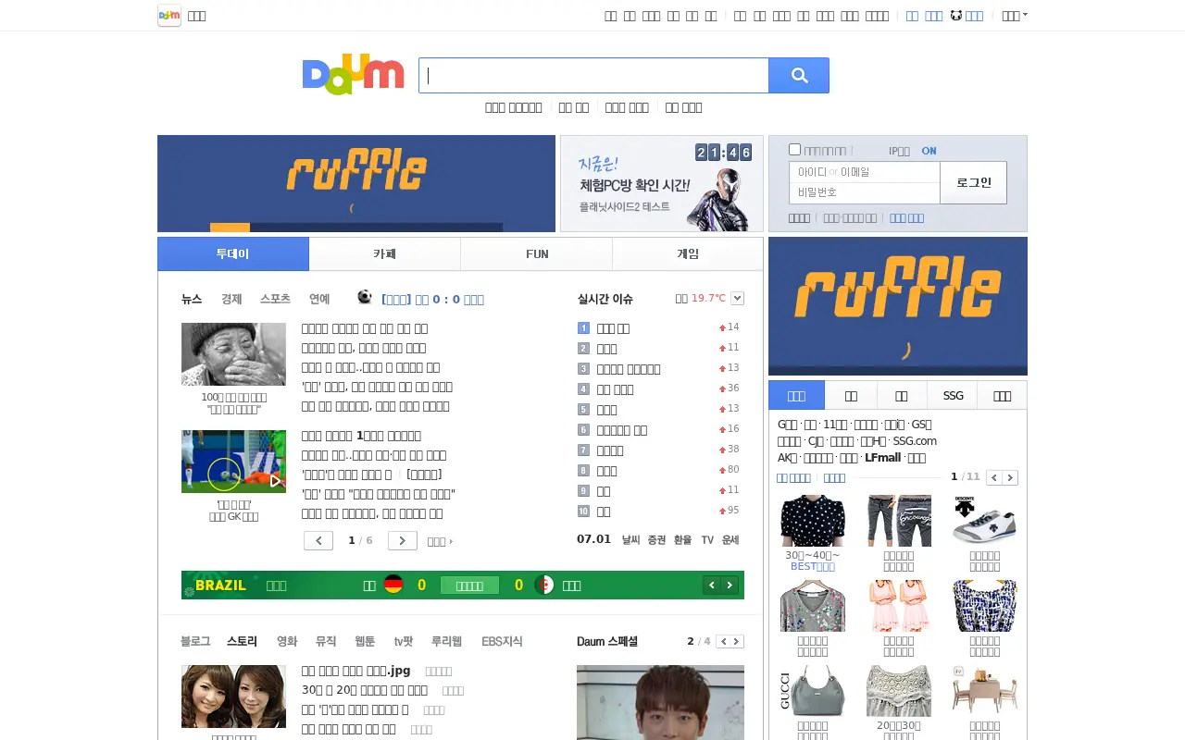Click the magnifier search button

799,76
